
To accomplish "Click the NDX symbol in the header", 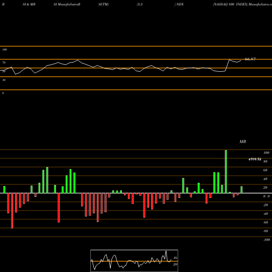I will coord(180,4).
